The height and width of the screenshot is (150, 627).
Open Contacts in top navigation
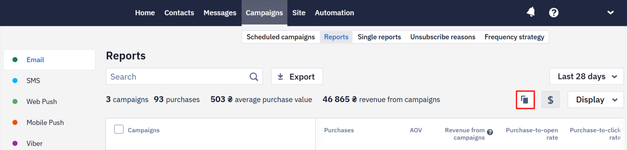pos(179,13)
